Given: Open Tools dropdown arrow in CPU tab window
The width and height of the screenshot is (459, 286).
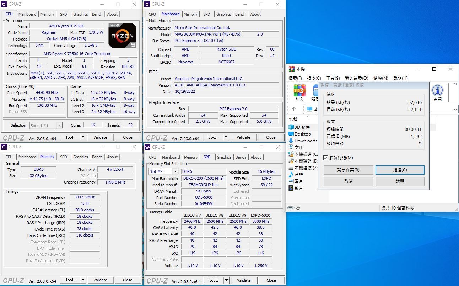Looking at the screenshot, I should tap(83, 137).
